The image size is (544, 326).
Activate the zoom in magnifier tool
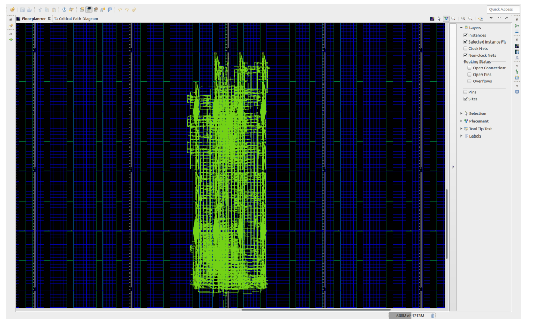[463, 18]
